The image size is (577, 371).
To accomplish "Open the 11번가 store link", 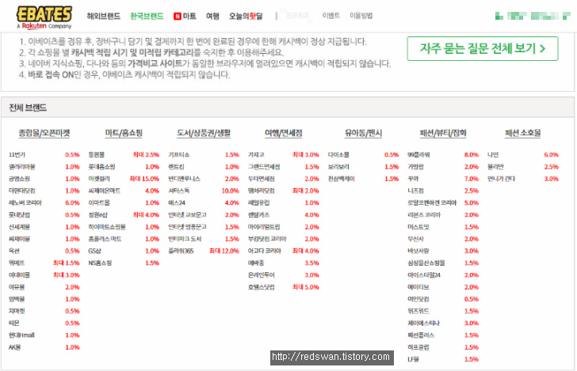I will click(17, 154).
